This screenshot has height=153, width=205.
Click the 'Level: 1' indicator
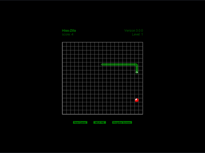137,34
